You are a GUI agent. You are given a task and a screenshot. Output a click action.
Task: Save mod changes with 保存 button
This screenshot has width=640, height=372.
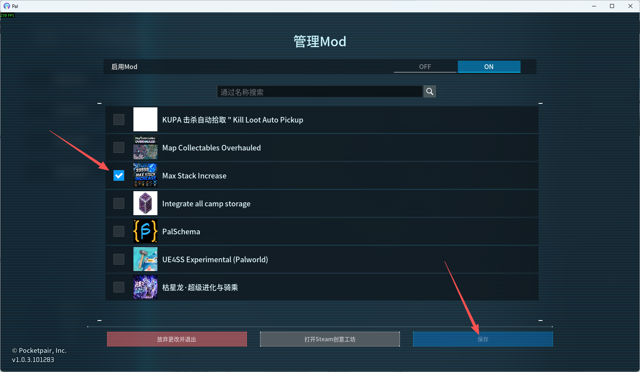pyautogui.click(x=483, y=339)
